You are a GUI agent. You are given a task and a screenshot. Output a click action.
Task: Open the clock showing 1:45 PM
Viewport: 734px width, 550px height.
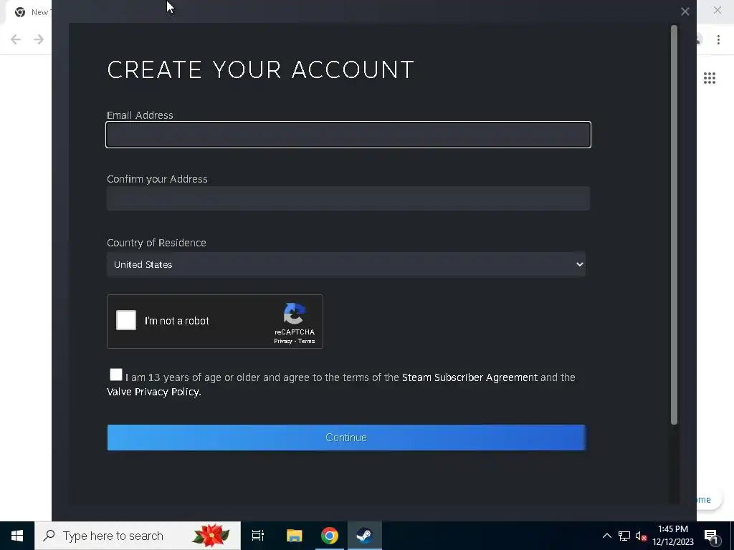pyautogui.click(x=673, y=536)
